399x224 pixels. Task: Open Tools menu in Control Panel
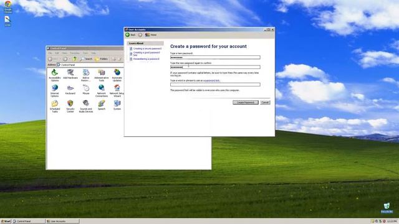point(85,53)
